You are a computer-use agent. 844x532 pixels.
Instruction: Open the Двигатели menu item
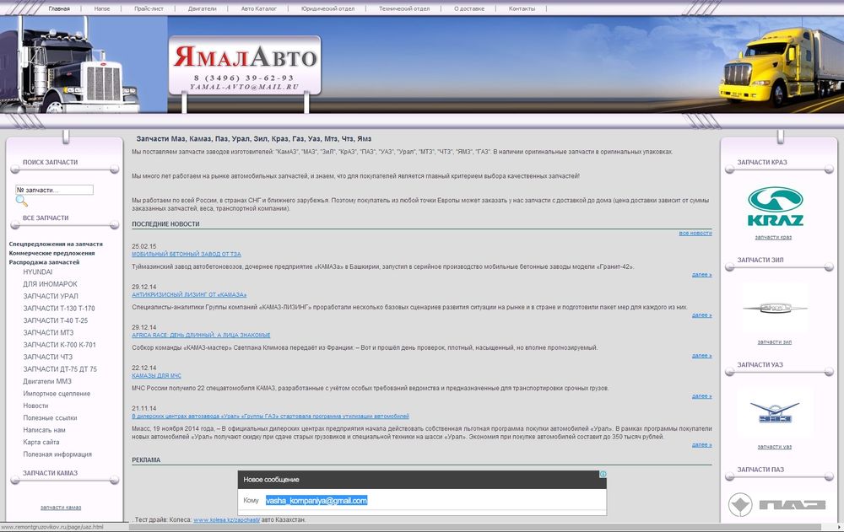coord(203,8)
